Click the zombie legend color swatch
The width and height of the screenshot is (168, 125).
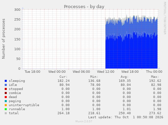(6, 93)
